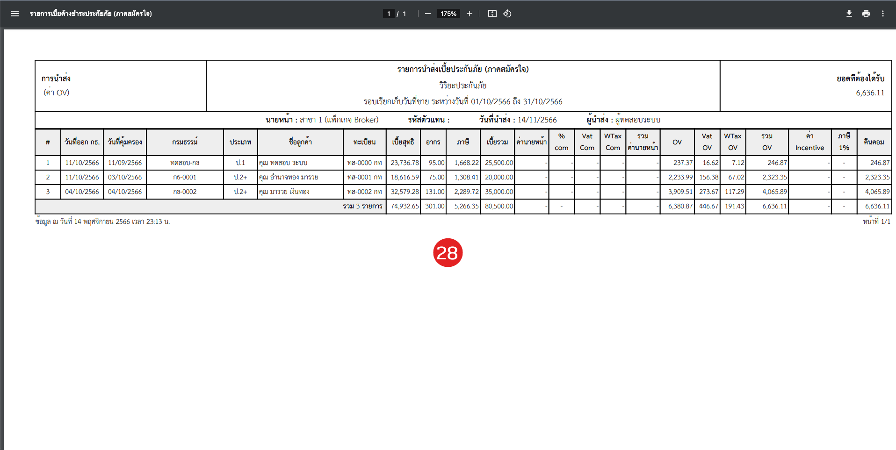
Task: Rotate the document counterclockwise
Action: (x=507, y=14)
